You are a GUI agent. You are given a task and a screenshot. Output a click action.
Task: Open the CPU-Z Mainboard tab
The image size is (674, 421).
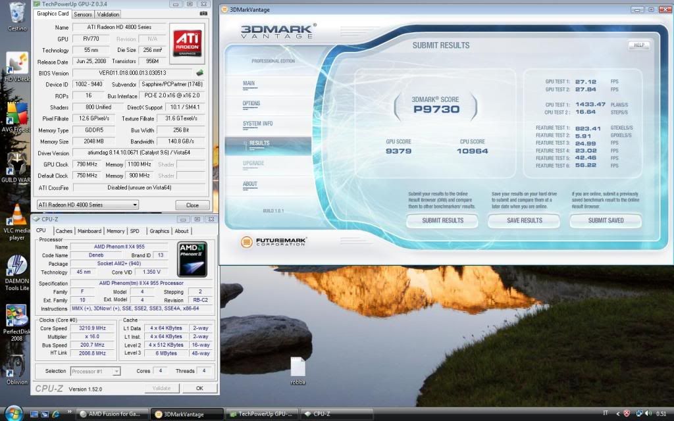(x=90, y=231)
